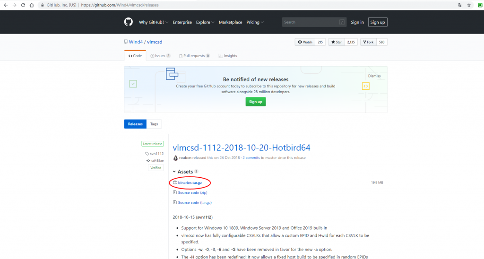The height and width of the screenshot is (259, 484).
Task: Open the Enterprise nav item
Action: pos(182,22)
